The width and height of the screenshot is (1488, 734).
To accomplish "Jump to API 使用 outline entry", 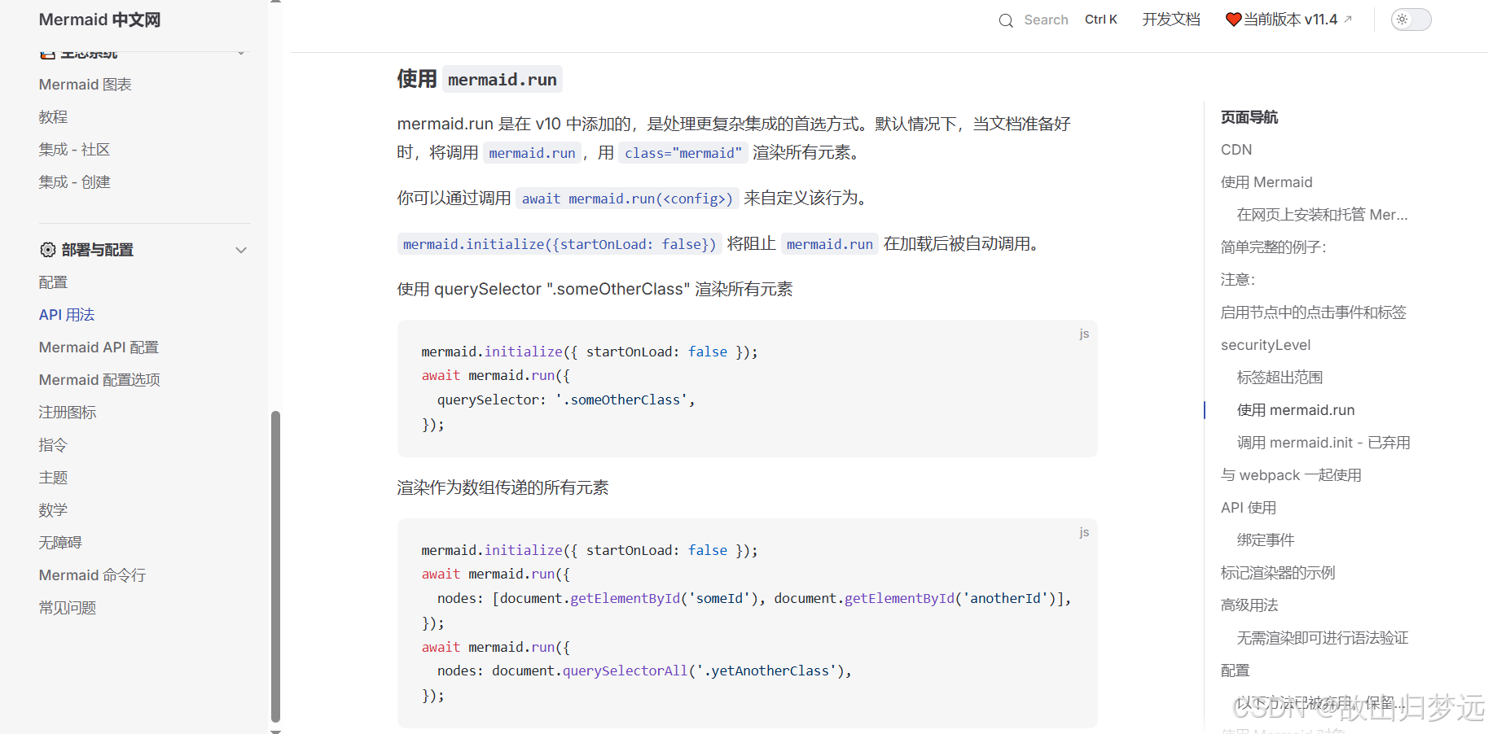I will click(x=1249, y=508).
